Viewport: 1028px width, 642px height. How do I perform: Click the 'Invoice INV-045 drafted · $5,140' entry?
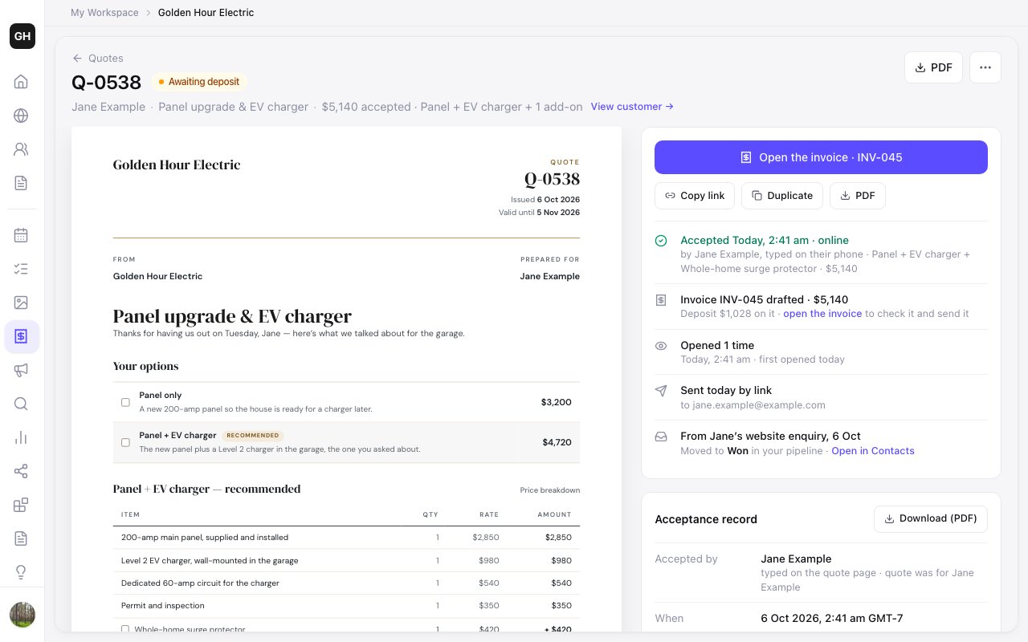821,307
